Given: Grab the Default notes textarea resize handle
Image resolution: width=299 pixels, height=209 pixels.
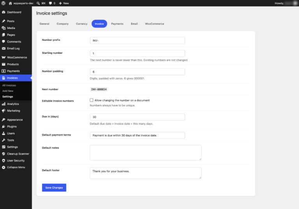Looking at the screenshot, I should click(x=200, y=159).
